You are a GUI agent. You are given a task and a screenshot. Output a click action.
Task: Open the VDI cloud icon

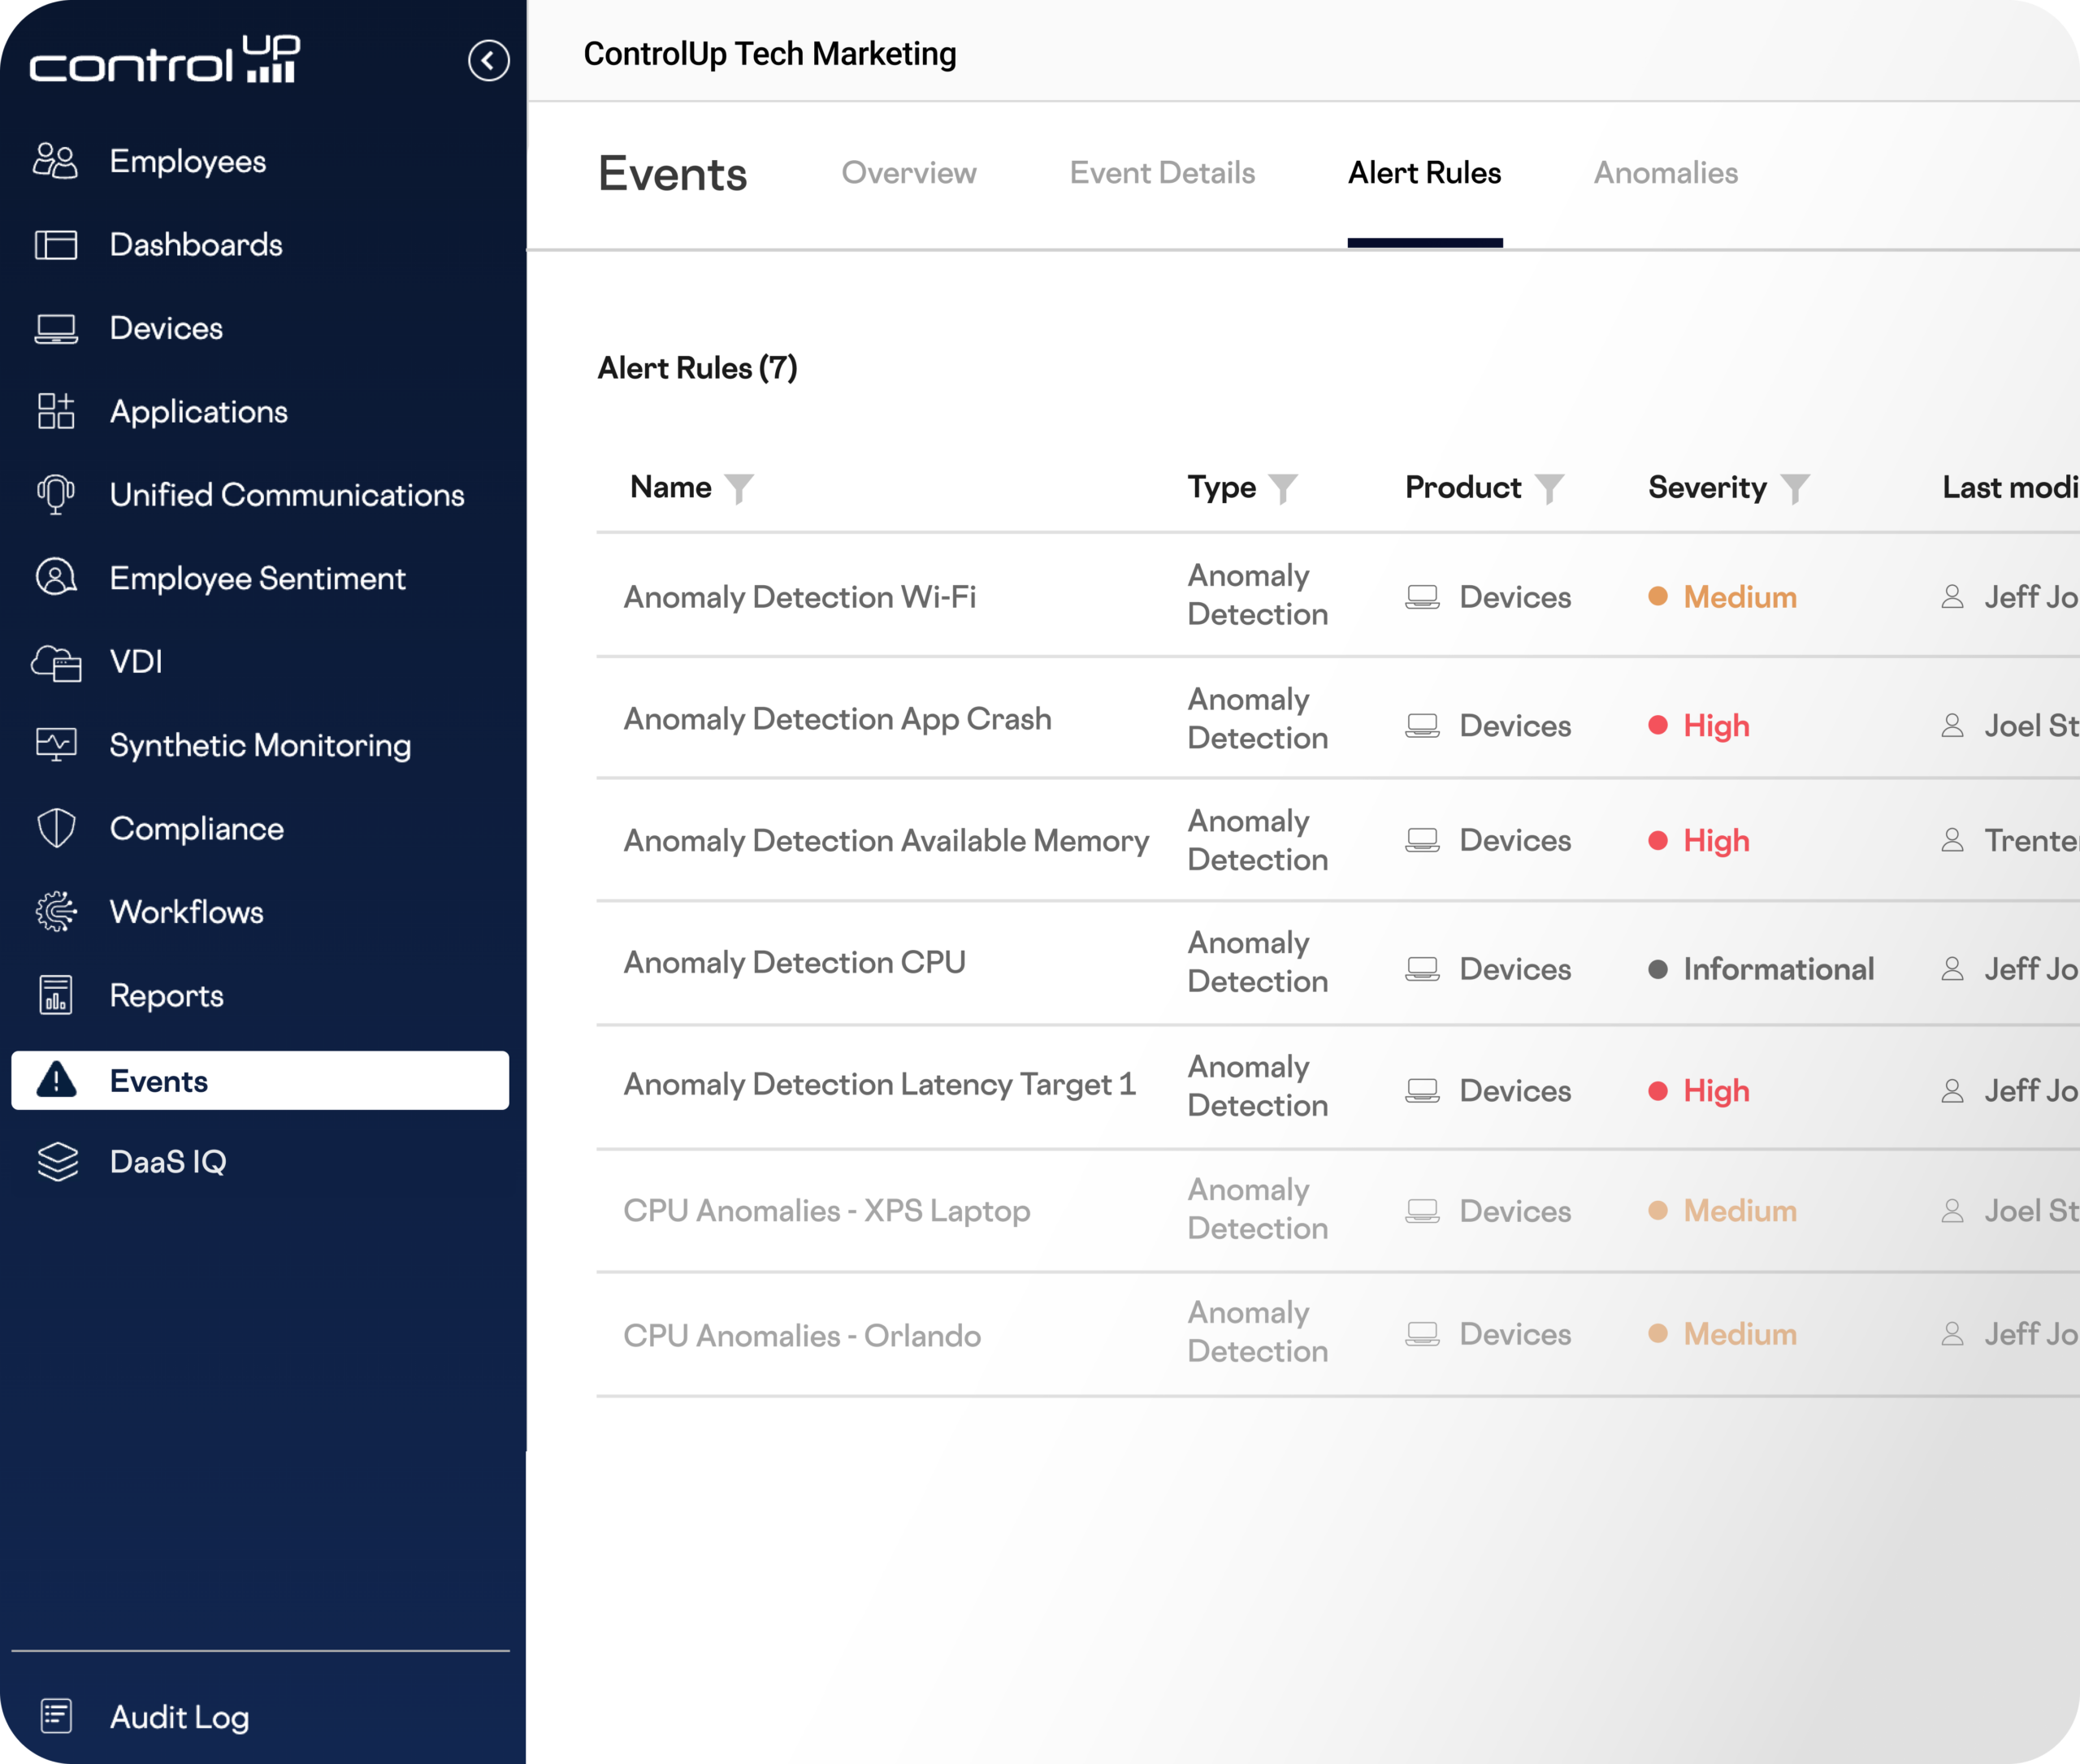click(56, 662)
